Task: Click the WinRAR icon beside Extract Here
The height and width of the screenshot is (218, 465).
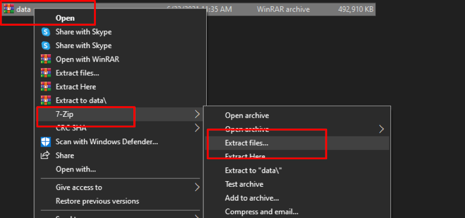Action: click(x=46, y=87)
